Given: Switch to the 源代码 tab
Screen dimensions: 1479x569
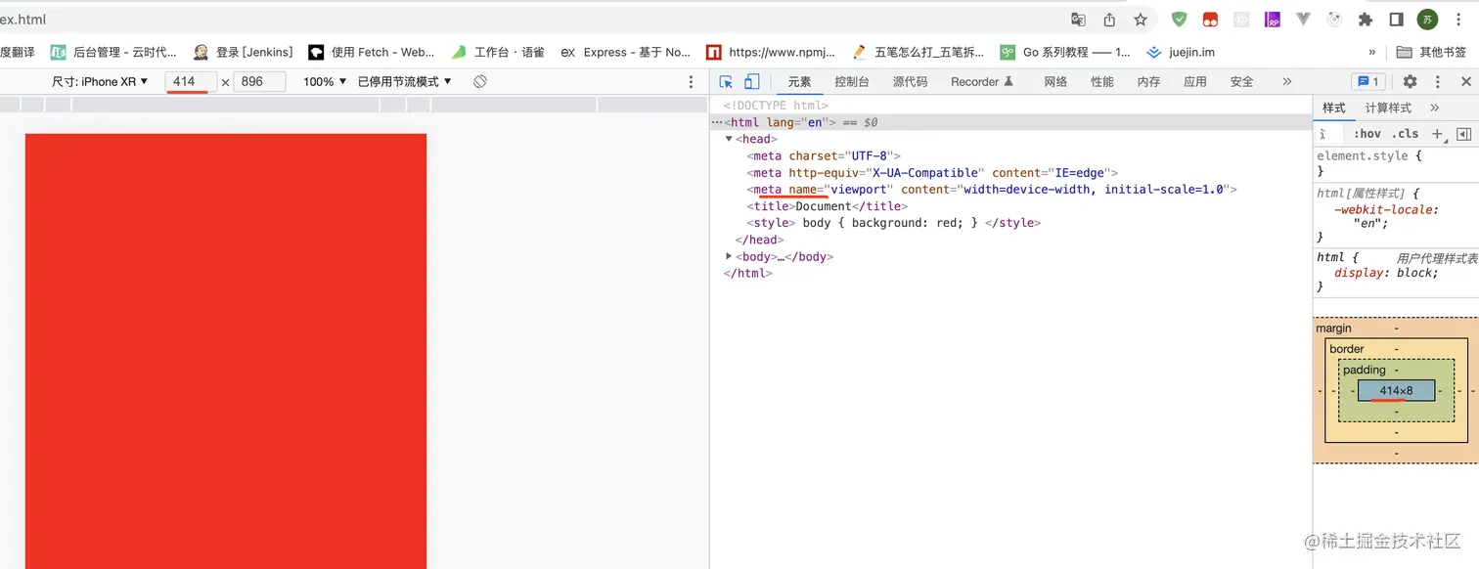Looking at the screenshot, I should tap(910, 82).
